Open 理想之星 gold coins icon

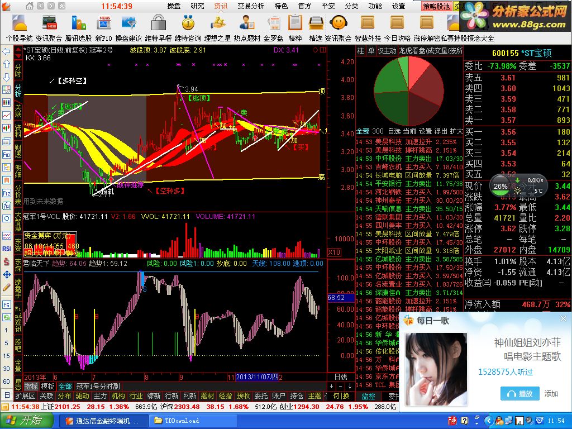click(217, 28)
